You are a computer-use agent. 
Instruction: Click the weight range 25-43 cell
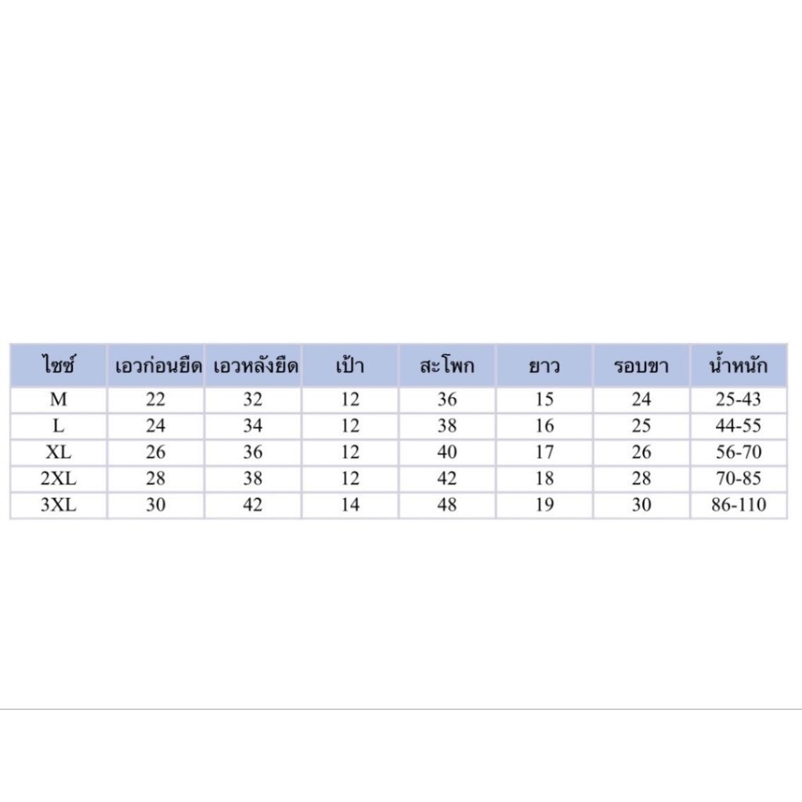click(739, 399)
